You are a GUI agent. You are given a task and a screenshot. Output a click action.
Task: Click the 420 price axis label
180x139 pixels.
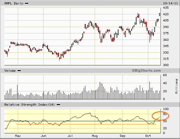click(166, 14)
